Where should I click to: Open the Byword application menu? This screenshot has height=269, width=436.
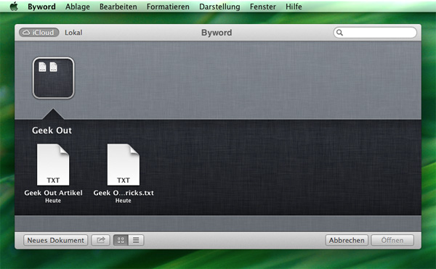pos(41,7)
